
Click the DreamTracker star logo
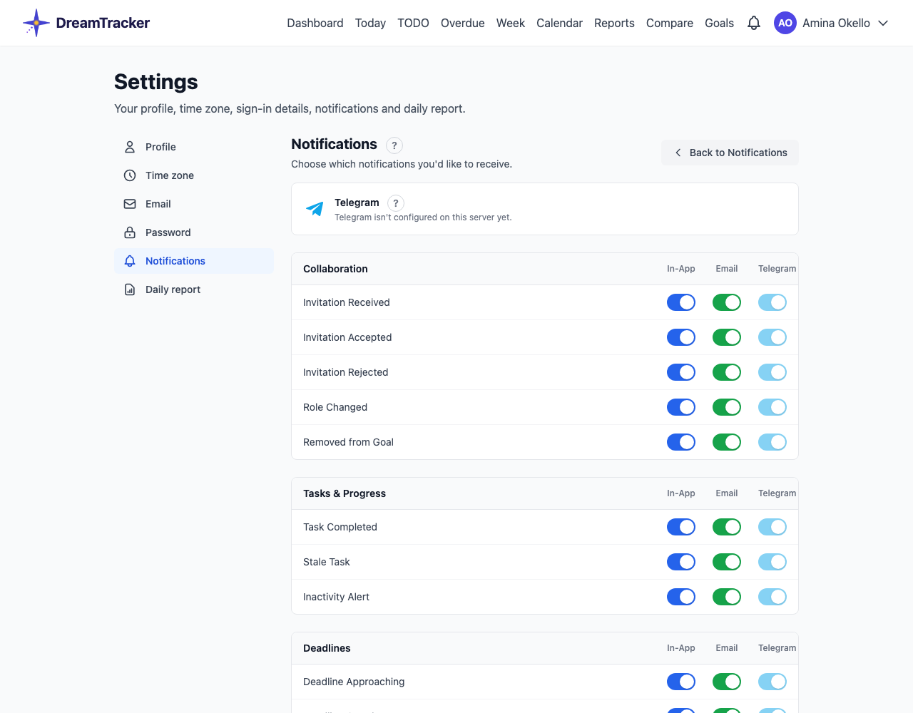tap(36, 23)
